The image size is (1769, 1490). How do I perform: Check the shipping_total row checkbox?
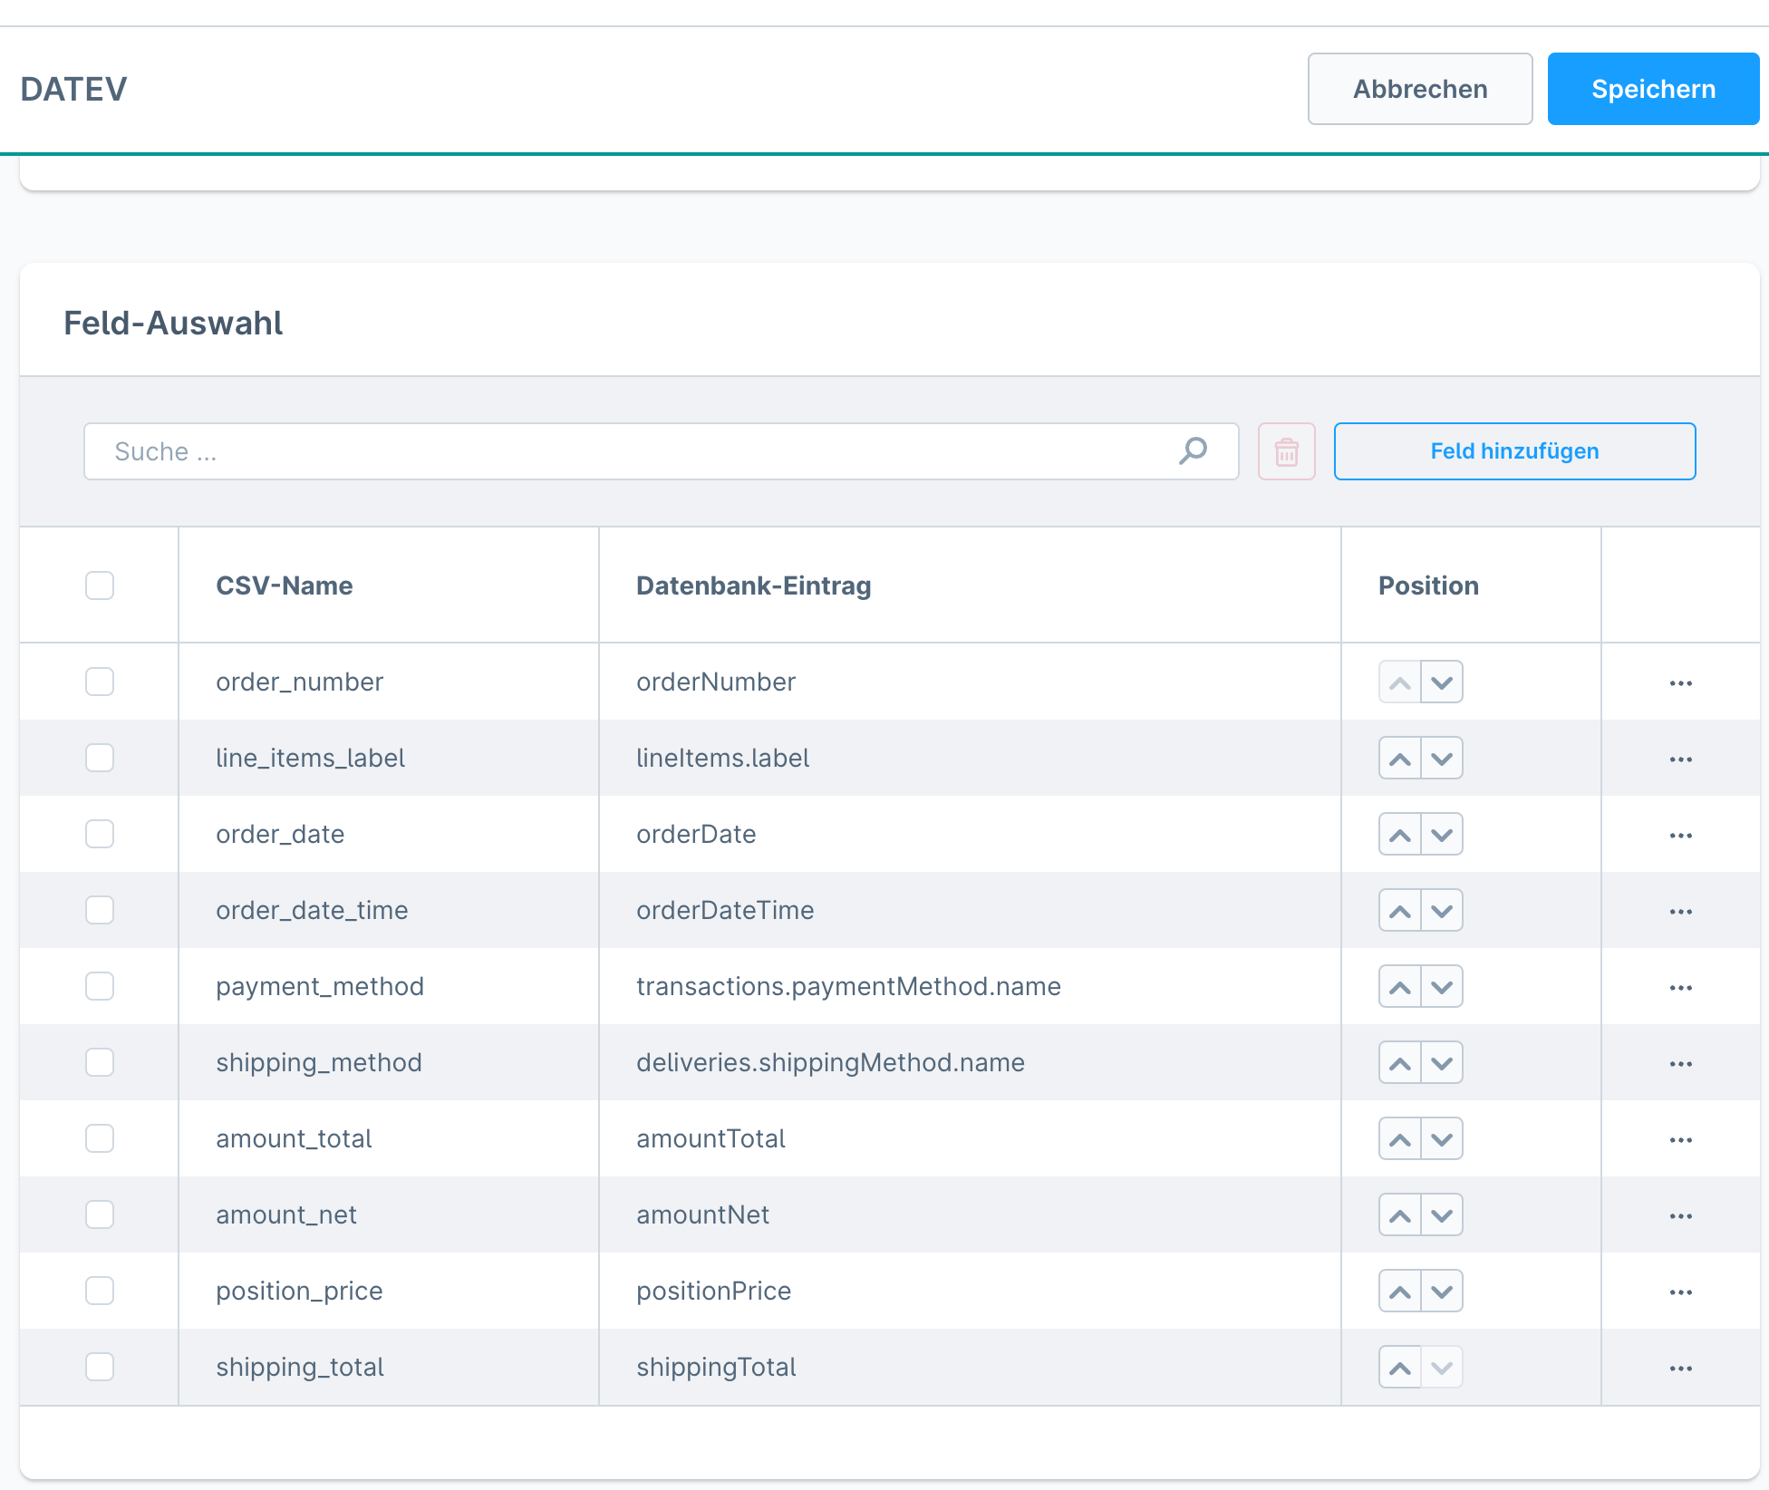point(100,1367)
